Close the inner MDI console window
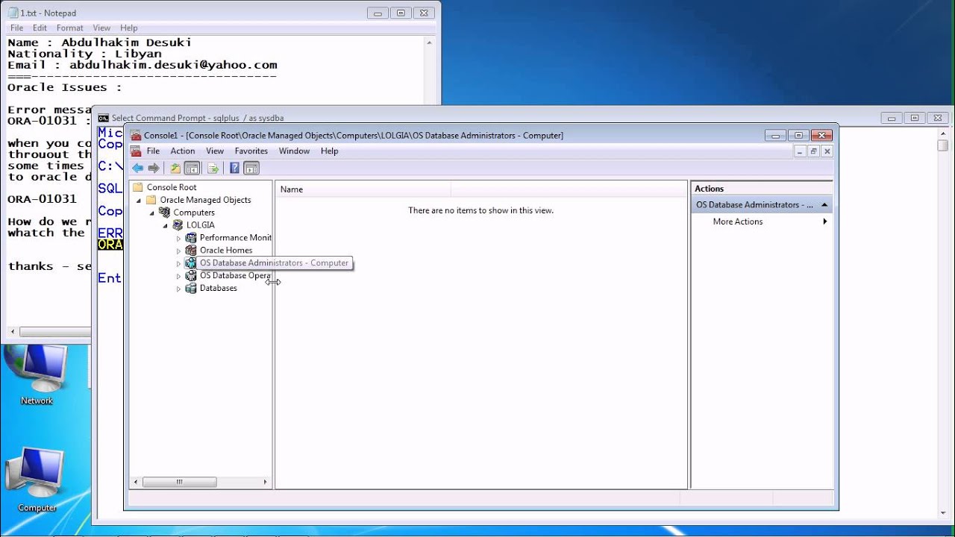 click(x=827, y=151)
